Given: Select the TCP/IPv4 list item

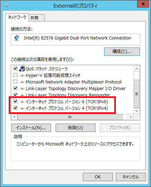Looking at the screenshot, I should click(67, 108).
